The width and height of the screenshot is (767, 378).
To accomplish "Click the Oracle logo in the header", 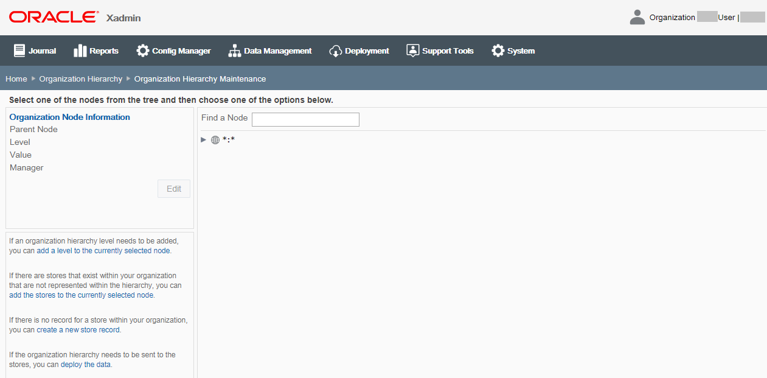I will tap(52, 16).
